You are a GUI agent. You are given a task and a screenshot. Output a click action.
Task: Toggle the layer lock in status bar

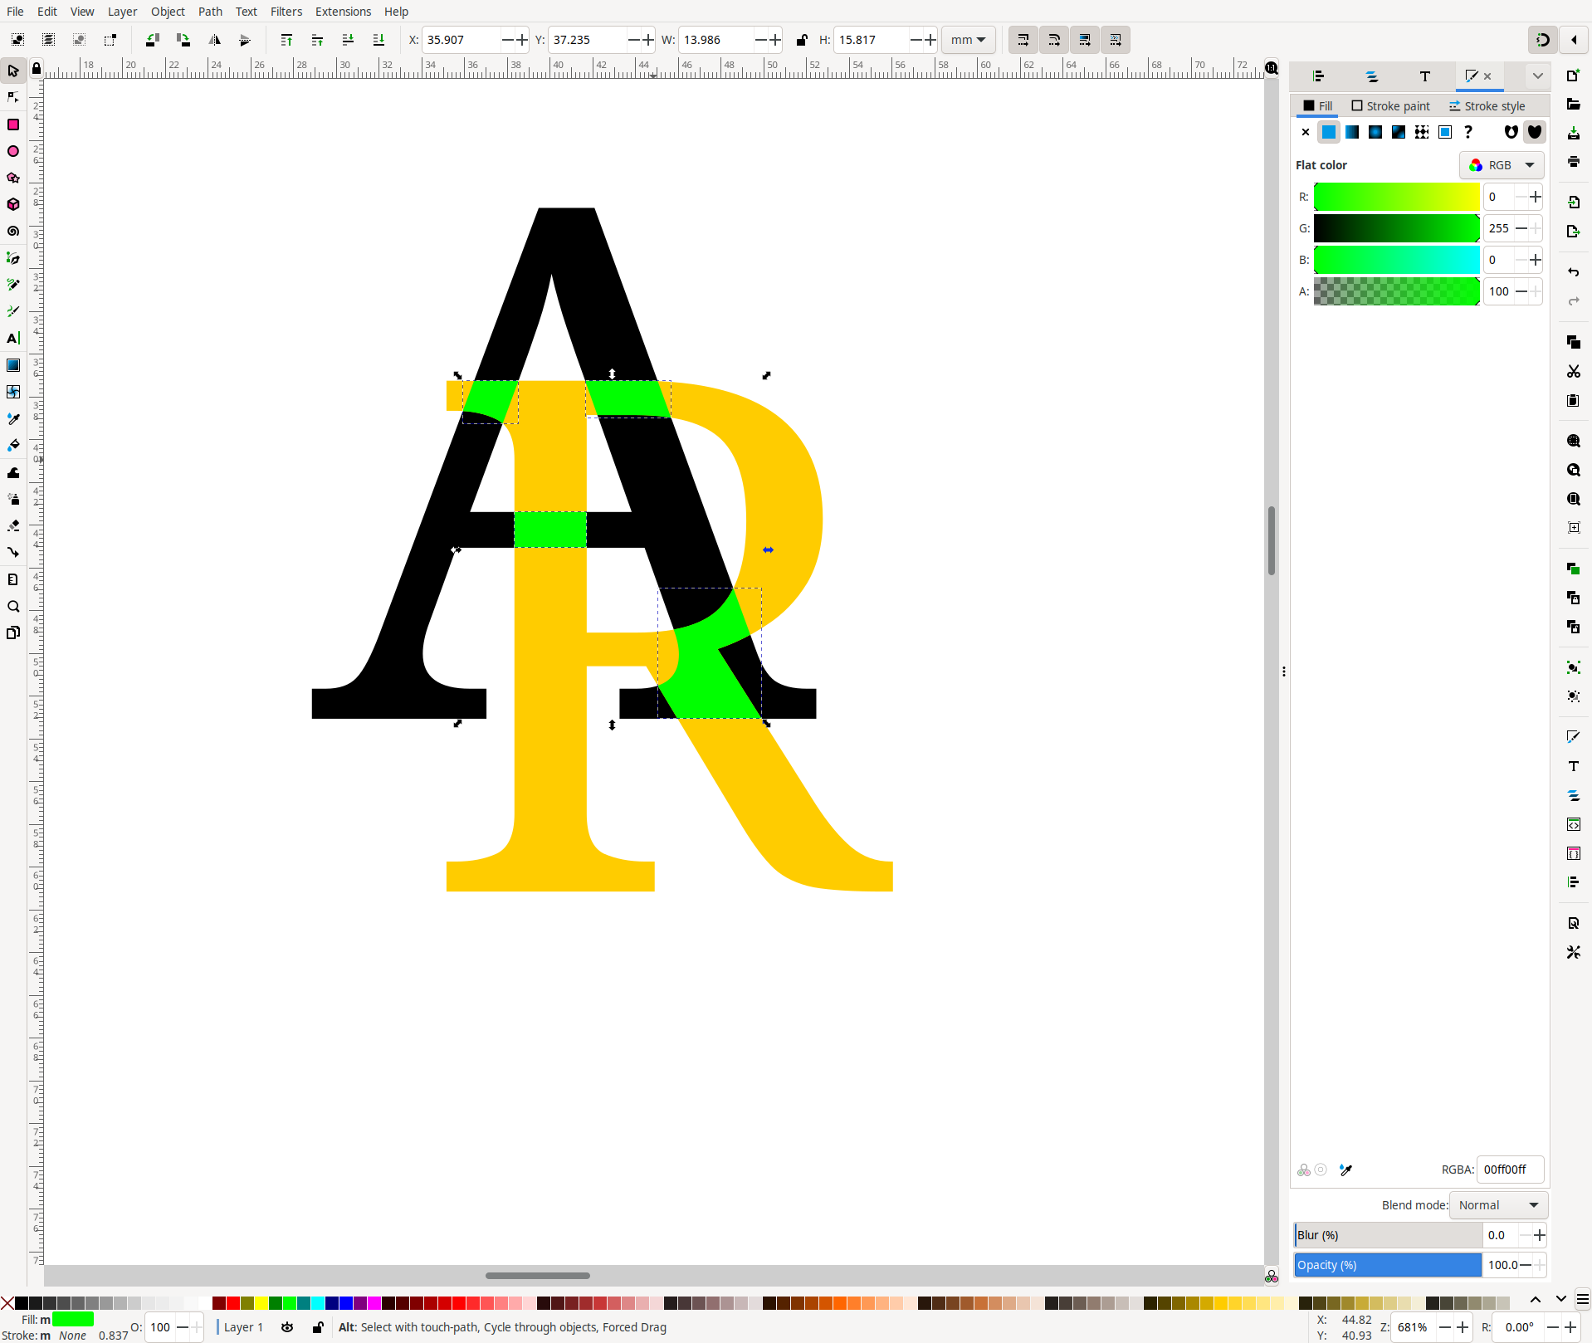click(318, 1327)
